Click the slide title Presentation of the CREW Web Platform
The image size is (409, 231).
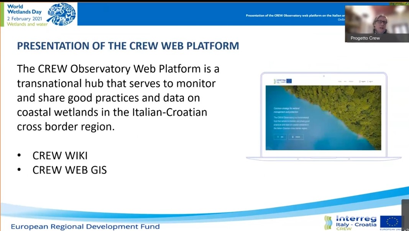click(x=128, y=46)
